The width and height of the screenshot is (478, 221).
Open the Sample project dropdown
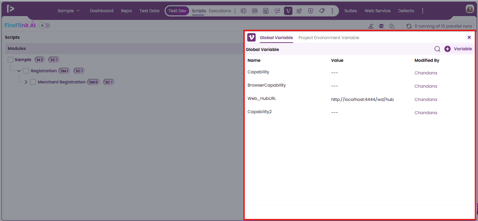(x=69, y=11)
